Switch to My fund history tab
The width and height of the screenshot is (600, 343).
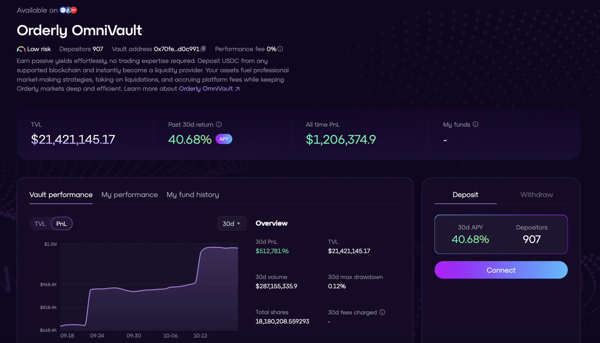[193, 195]
